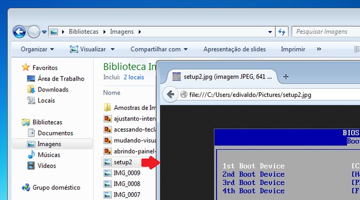Click the Músicas note icon
The image size is (360, 200).
pyautogui.click(x=31, y=155)
